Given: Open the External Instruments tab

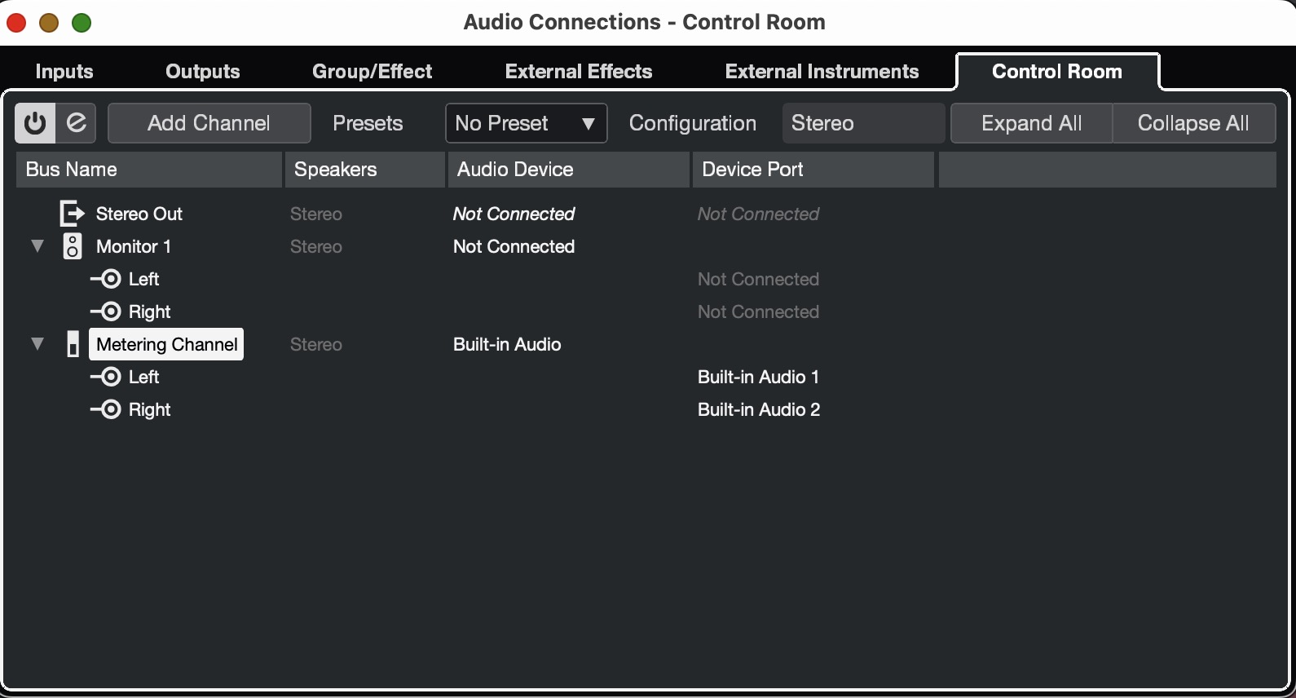Looking at the screenshot, I should click(x=822, y=72).
